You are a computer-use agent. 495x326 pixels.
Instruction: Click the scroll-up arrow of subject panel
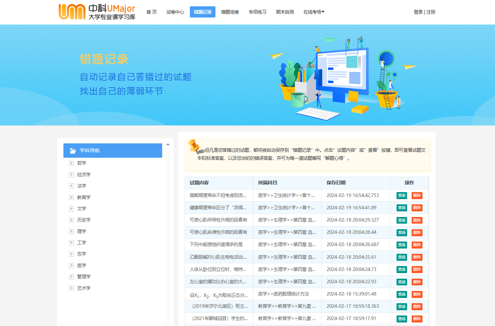(x=168, y=144)
